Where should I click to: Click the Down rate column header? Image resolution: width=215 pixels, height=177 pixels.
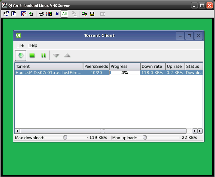click(x=153, y=66)
